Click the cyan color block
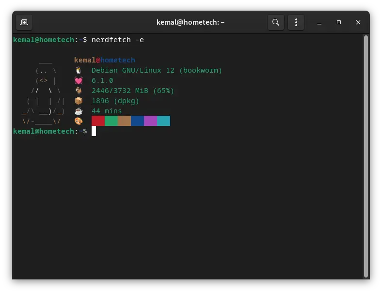This screenshot has height=293, width=382. click(163, 121)
